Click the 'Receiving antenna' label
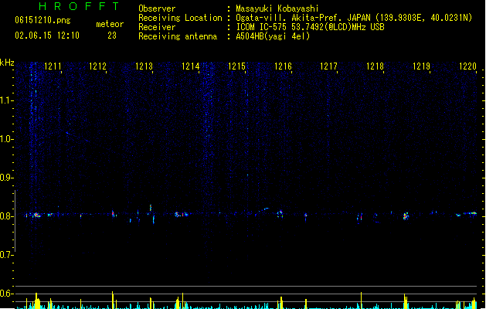This screenshot has width=486, height=309. click(x=178, y=36)
